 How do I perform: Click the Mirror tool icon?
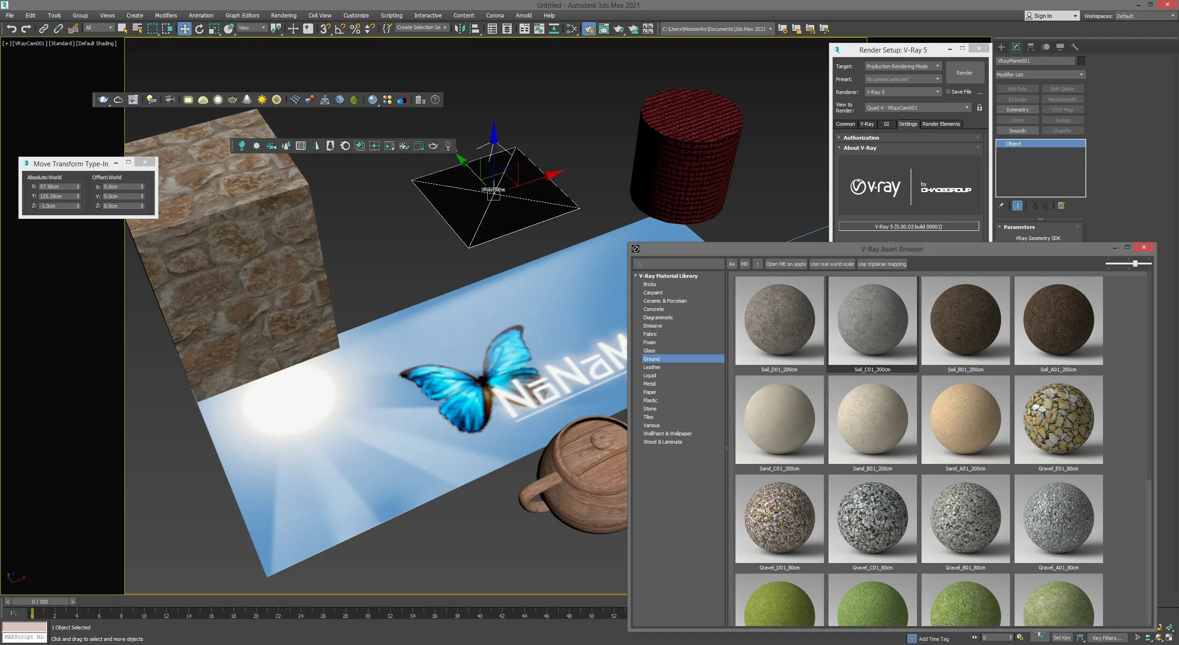459,29
